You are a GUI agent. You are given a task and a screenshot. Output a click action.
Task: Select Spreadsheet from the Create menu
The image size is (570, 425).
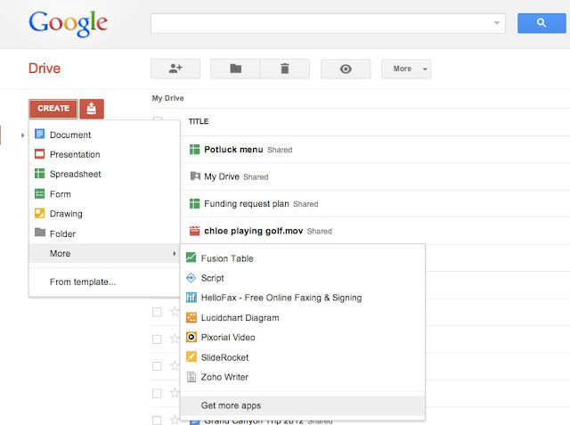(75, 175)
